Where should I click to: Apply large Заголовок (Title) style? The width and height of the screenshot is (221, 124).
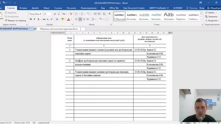click(x=169, y=17)
